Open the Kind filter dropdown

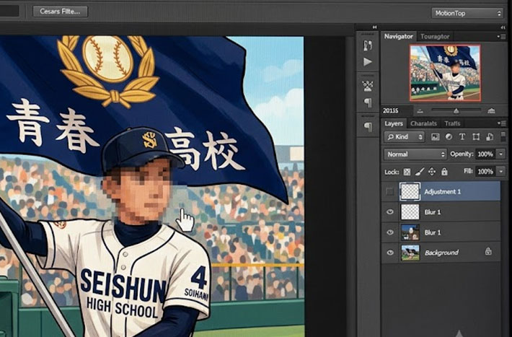404,137
